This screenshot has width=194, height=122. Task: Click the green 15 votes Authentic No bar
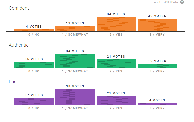[x=34, y=65]
